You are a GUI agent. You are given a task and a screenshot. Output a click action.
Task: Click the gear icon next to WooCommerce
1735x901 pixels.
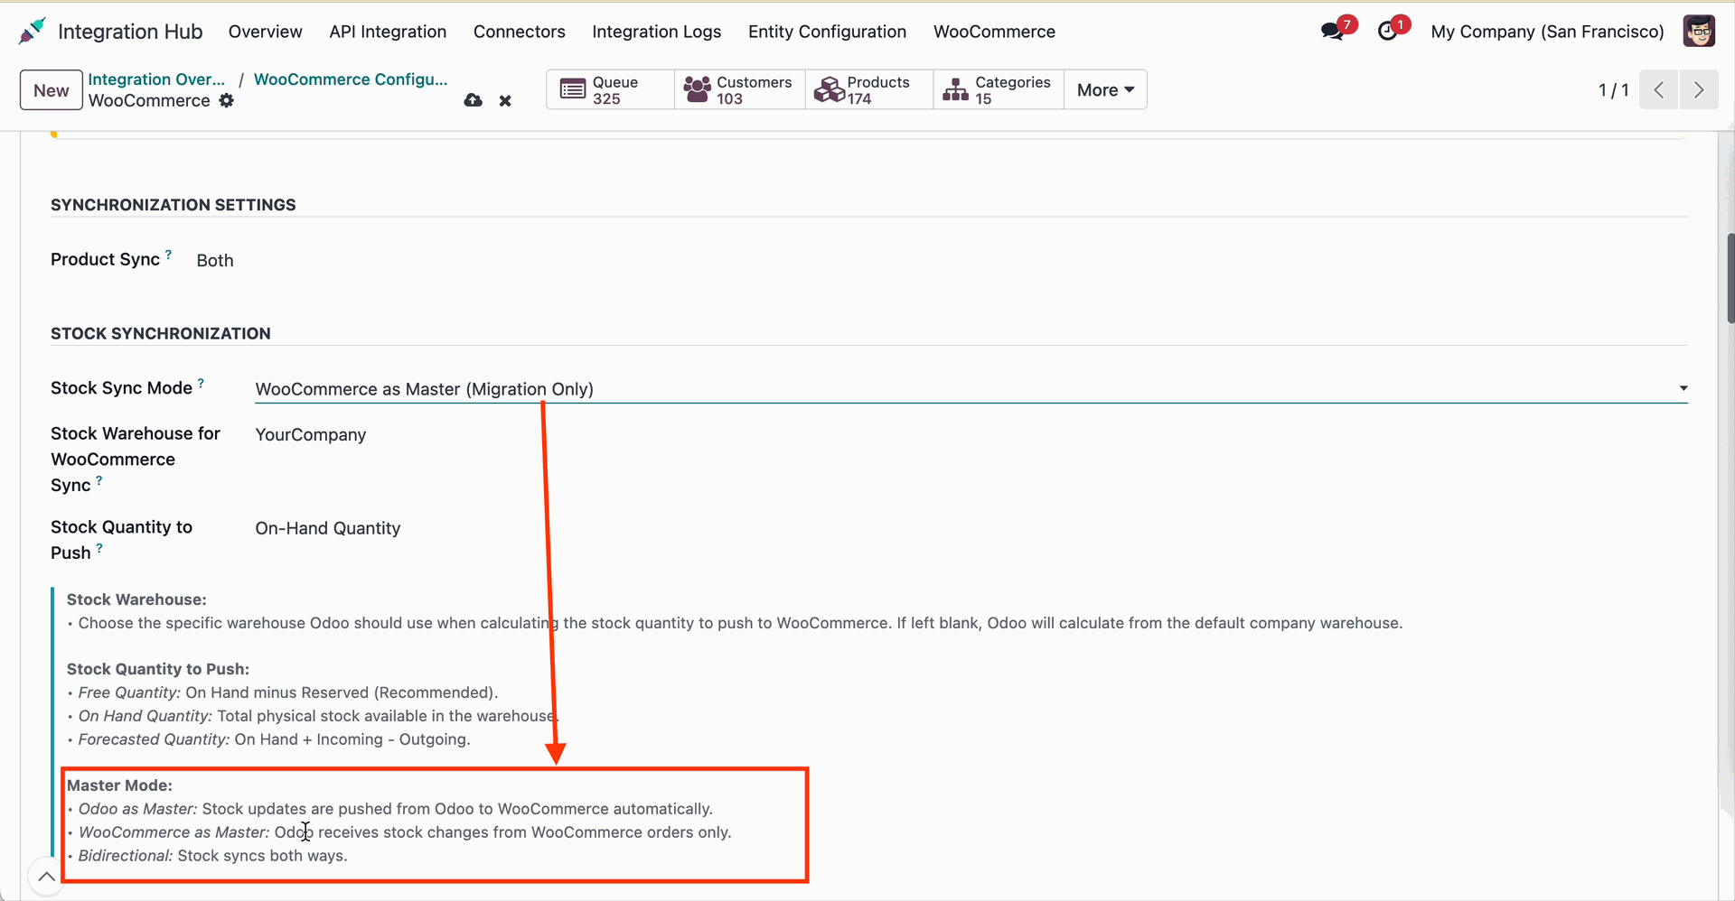(227, 100)
